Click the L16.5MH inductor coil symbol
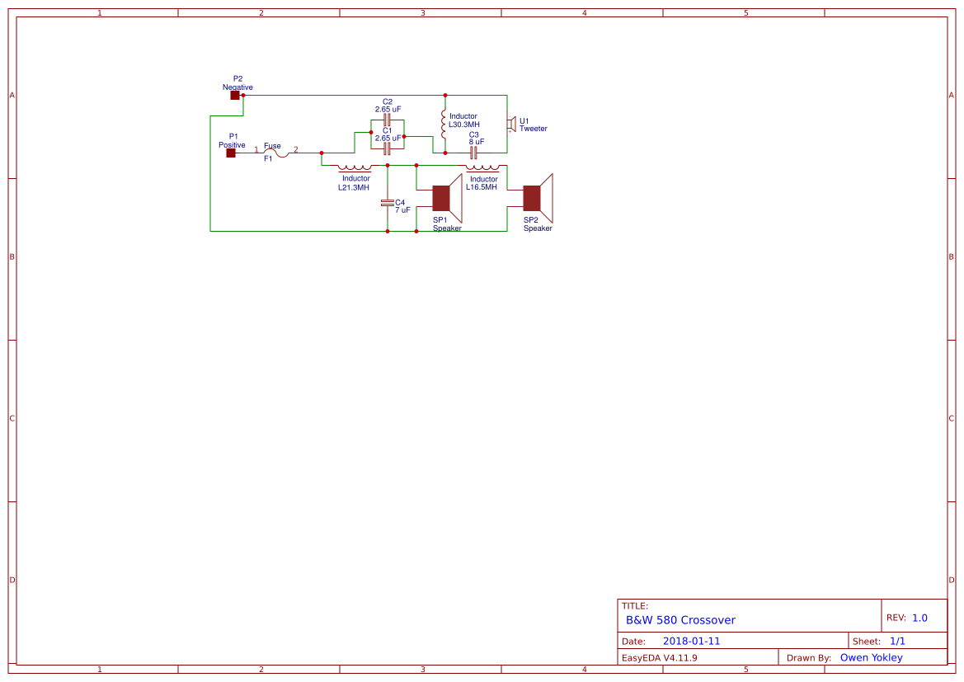This screenshot has height=682, width=964. click(x=482, y=167)
